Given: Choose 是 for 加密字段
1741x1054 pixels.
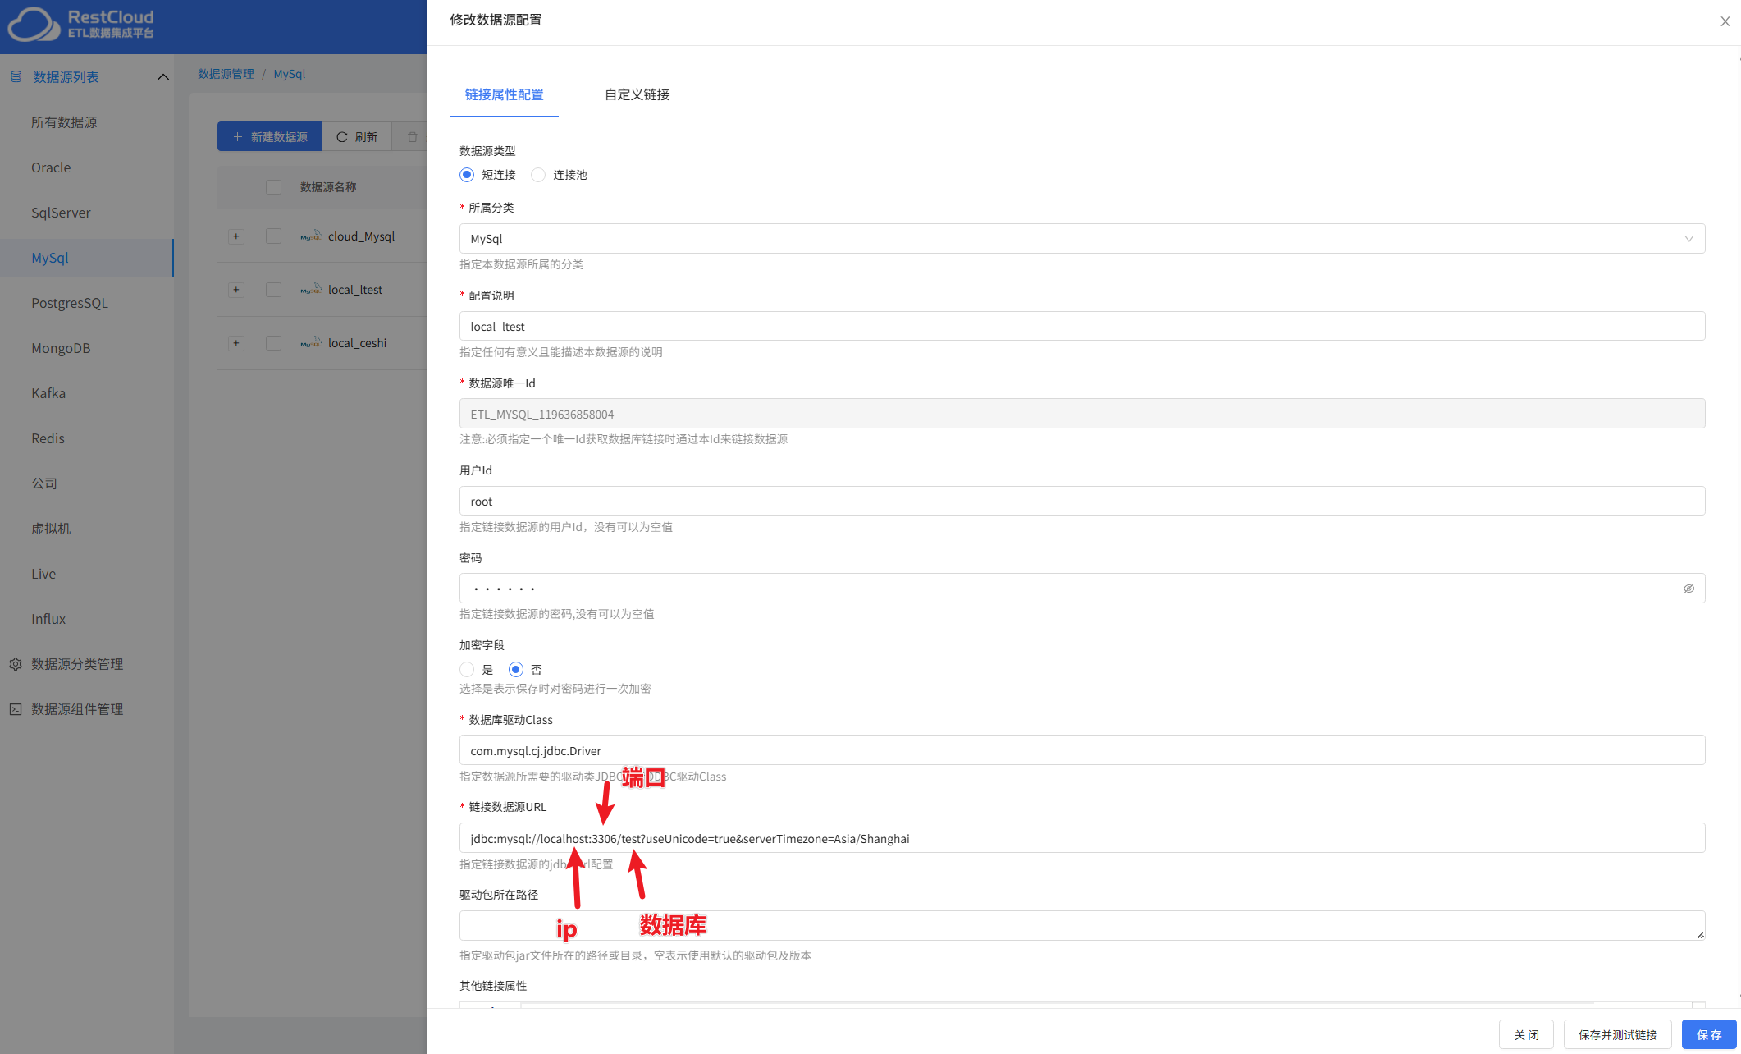Looking at the screenshot, I should pyautogui.click(x=467, y=669).
